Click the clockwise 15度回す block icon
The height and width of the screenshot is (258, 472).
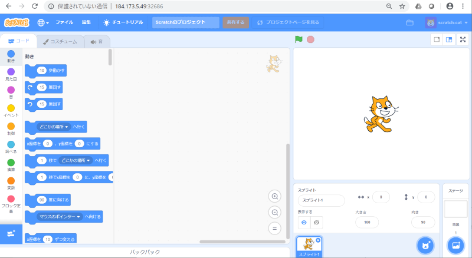pyautogui.click(x=30, y=87)
